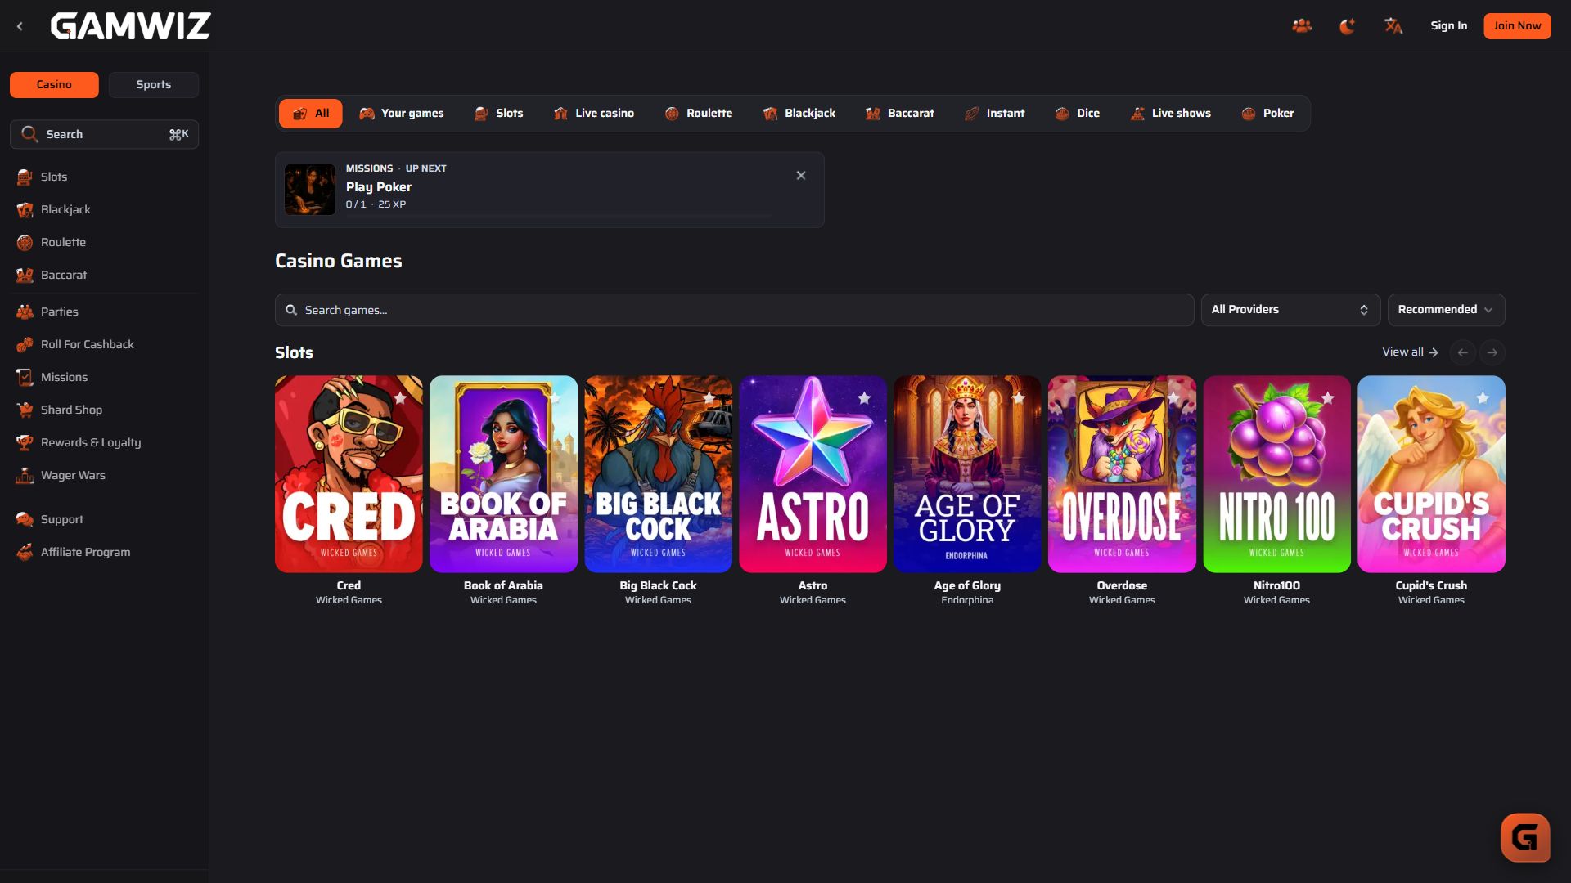The image size is (1571, 883).
Task: Open the All Providers dropdown
Action: click(1290, 310)
